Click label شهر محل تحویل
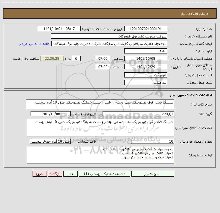The width and height of the screenshot is (220, 213). click(200, 83)
